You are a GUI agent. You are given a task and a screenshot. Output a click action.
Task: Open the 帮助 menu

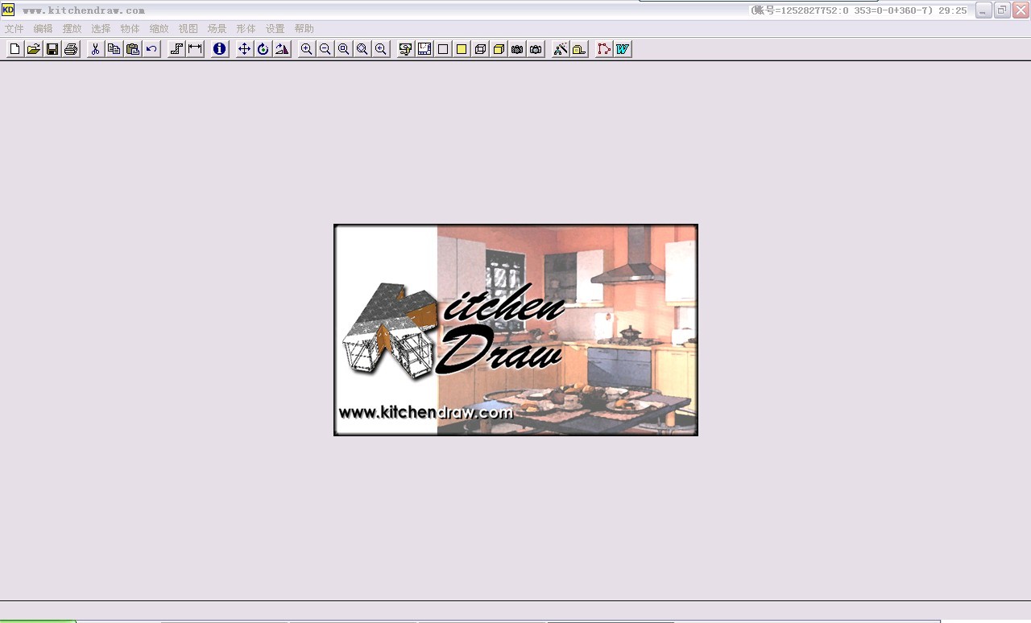click(x=304, y=29)
